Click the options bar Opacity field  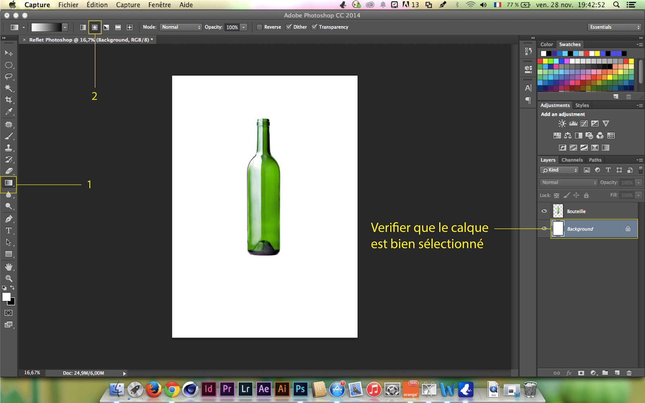point(232,27)
